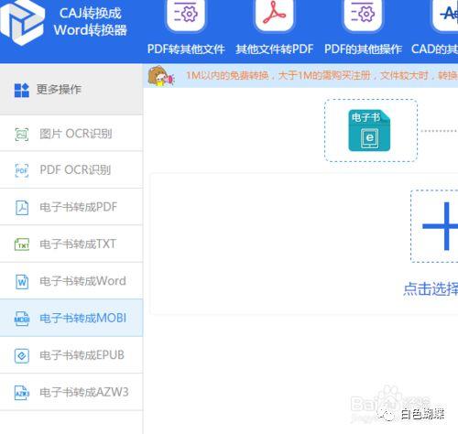Click the MOBI file icon

22,319
